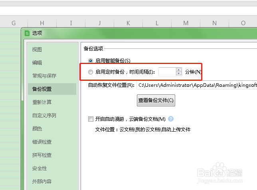Select column header L in the spreadsheet
The image size is (257, 190).
[x=157, y=23]
